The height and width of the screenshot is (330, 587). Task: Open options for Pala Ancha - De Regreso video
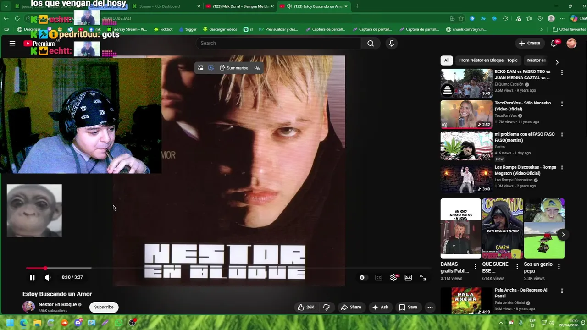(x=562, y=291)
